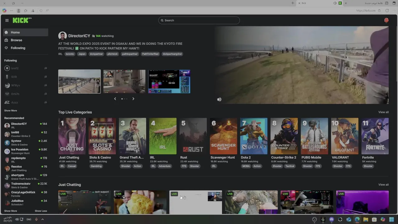Collapse recommended list with Show Less
398x224 pixels.
click(41, 211)
